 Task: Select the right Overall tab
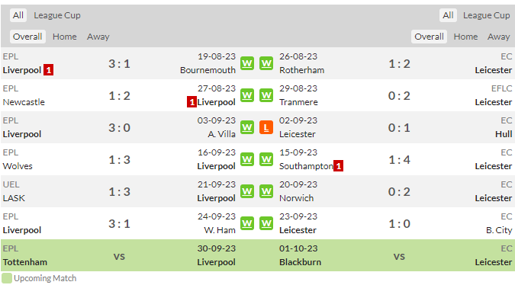click(429, 37)
